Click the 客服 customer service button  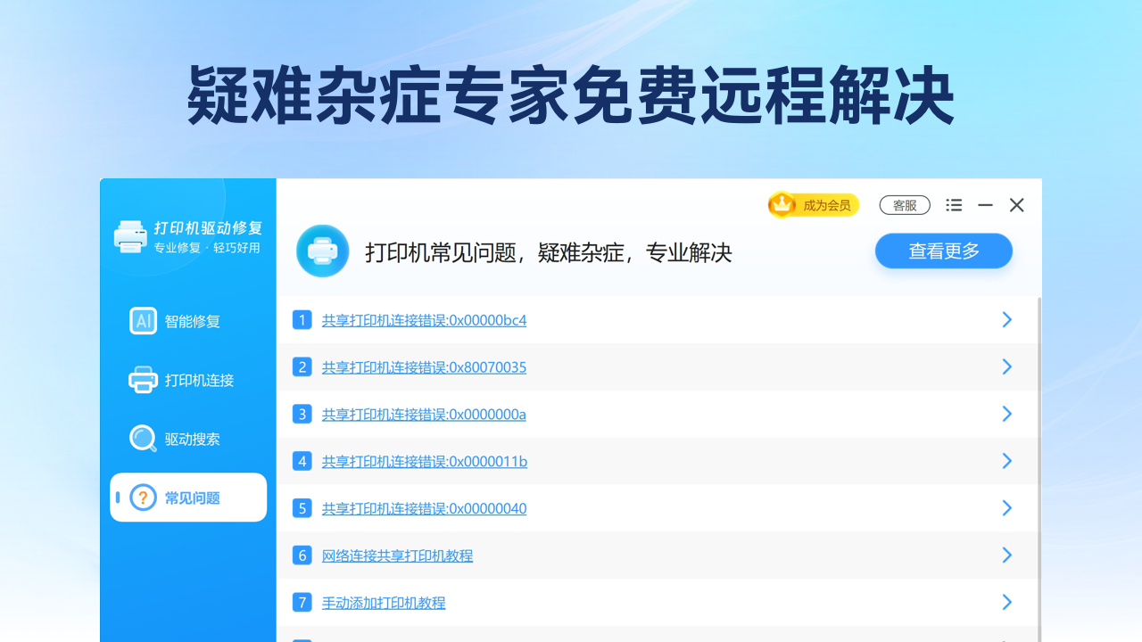tap(903, 205)
